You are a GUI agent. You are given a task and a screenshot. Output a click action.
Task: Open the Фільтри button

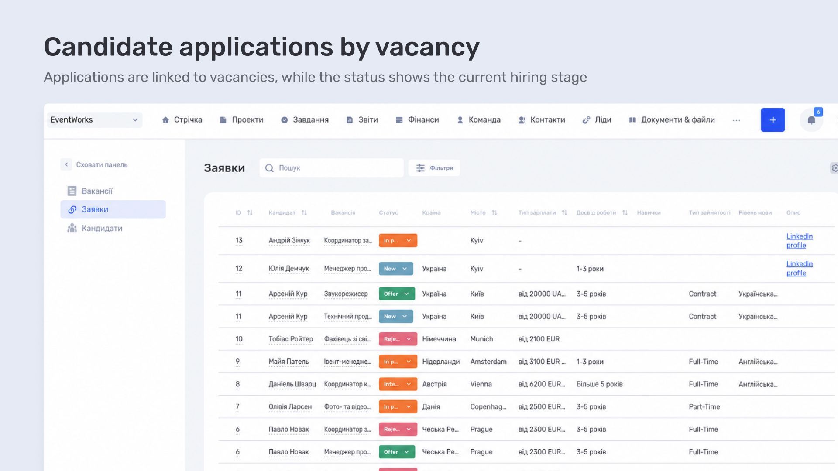tap(434, 168)
